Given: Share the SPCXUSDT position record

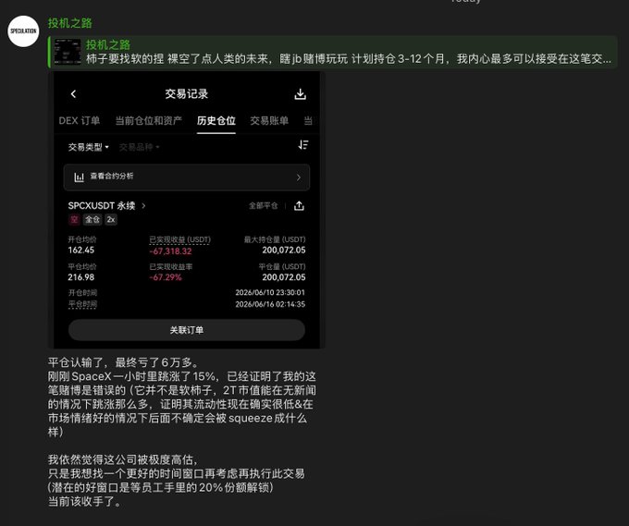Looking at the screenshot, I should pos(299,206).
